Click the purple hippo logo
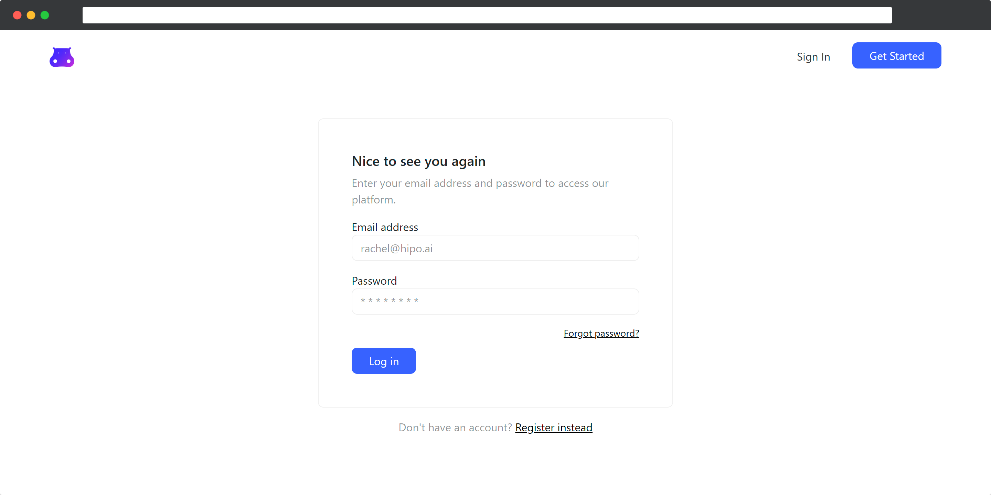Image resolution: width=991 pixels, height=495 pixels. [62, 57]
